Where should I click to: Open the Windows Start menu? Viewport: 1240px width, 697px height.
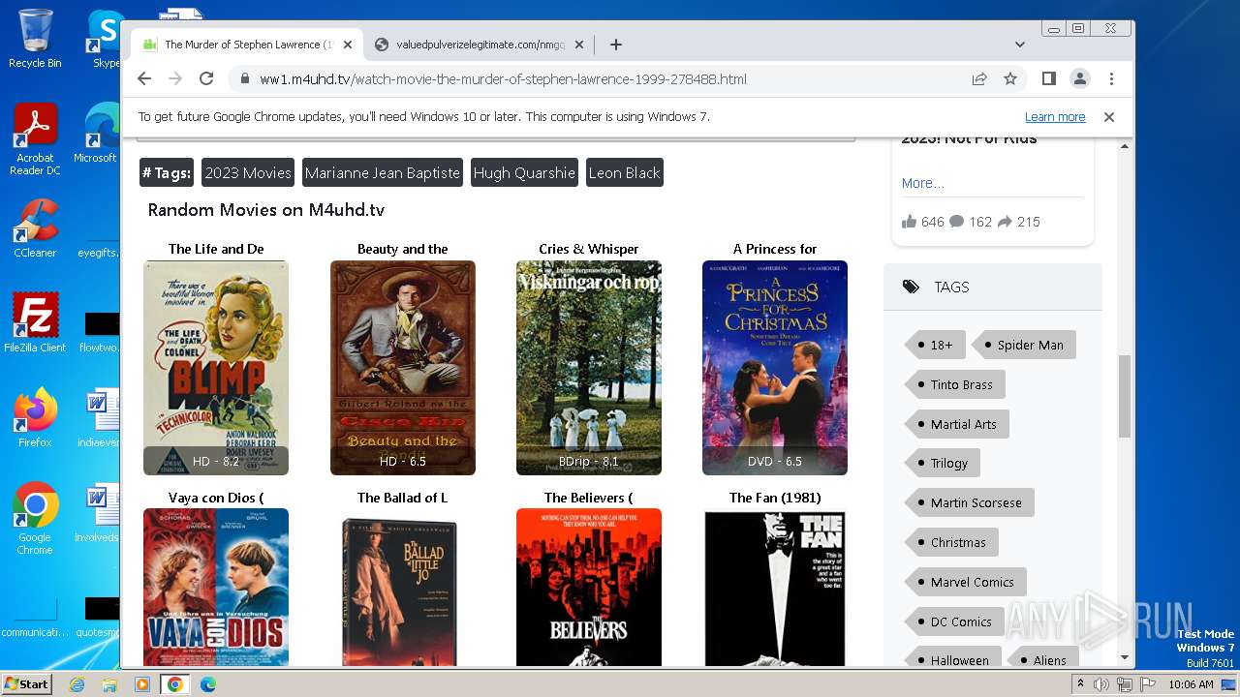pos(27,683)
